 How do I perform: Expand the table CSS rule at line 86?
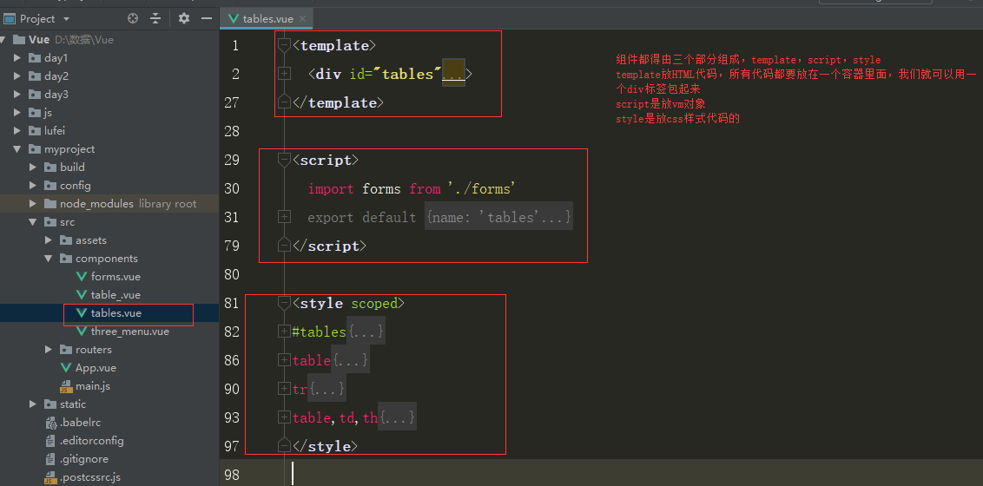285,360
